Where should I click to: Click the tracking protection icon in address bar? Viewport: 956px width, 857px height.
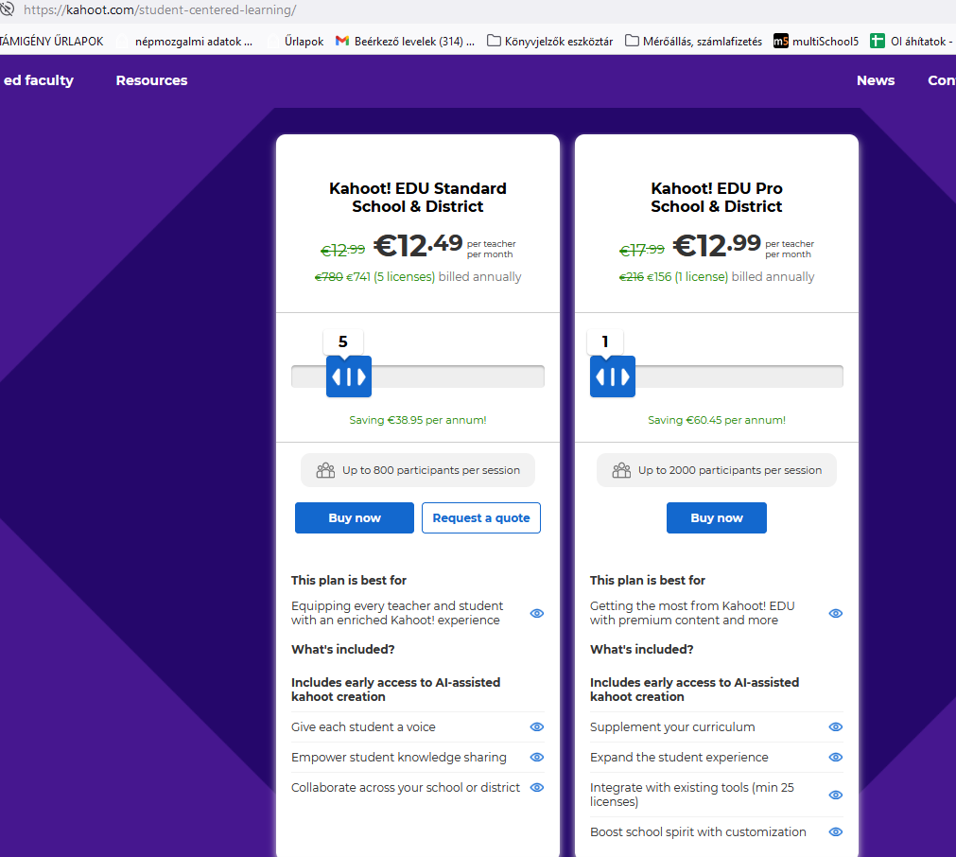8,9
